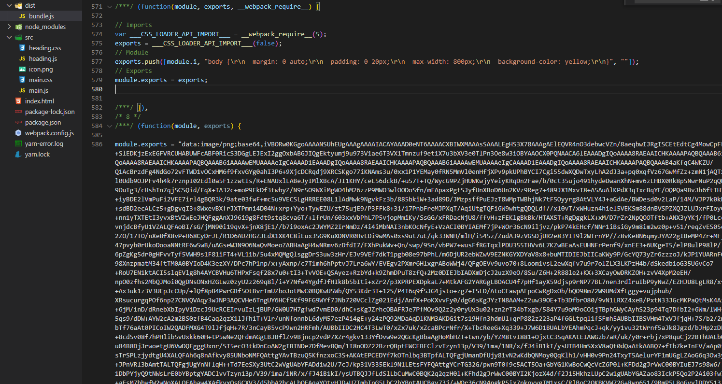Click "(function(module, exports)" on line 584
Viewport: 722px width, 384px height.
185,126
